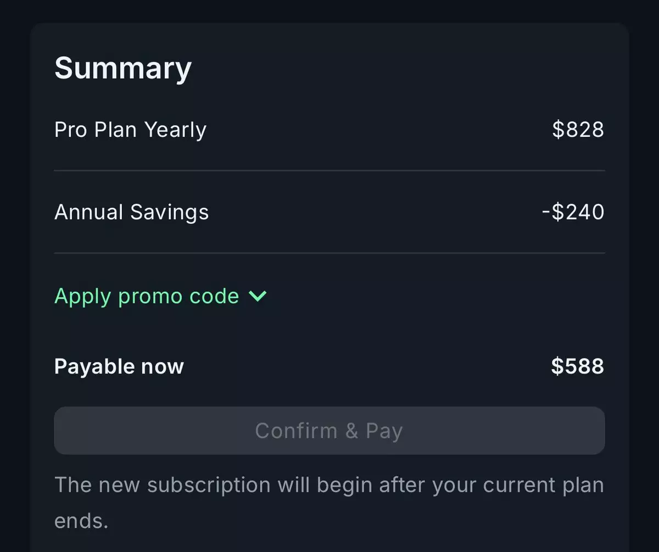The width and height of the screenshot is (659, 552).
Task: Click the divider below Annual Savings
Action: [x=329, y=253]
